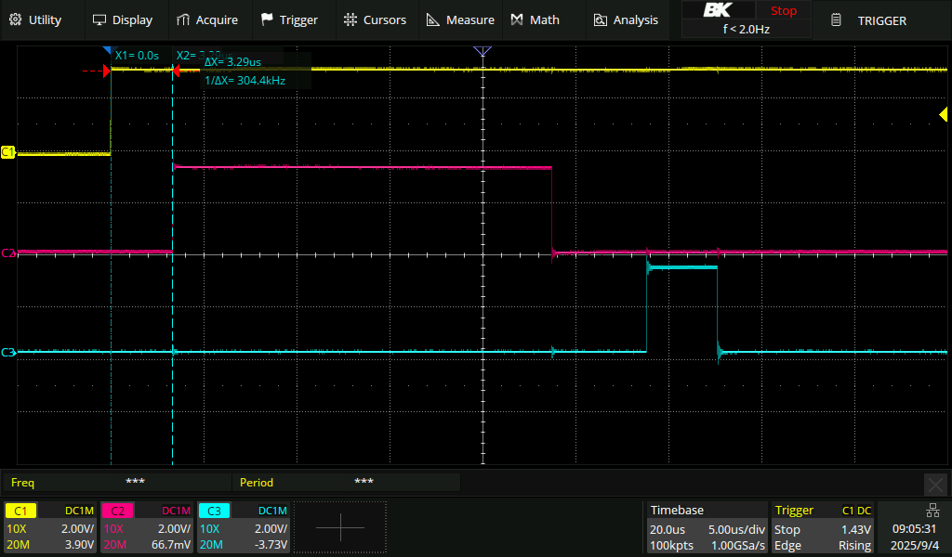
Task: Click the Acquire waveform icon
Action: coord(183,20)
